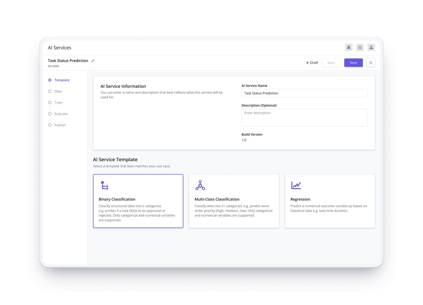The height and width of the screenshot is (305, 423).
Task: Choose the Multi-Class Classification template card
Action: (x=234, y=201)
